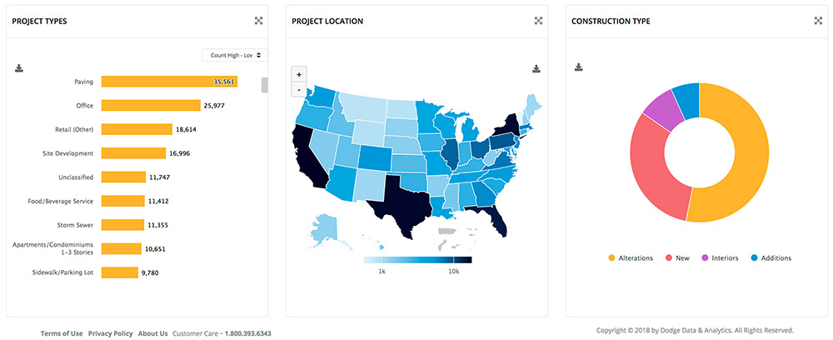
Task: Click the map color scale legend bar
Action: 417,260
